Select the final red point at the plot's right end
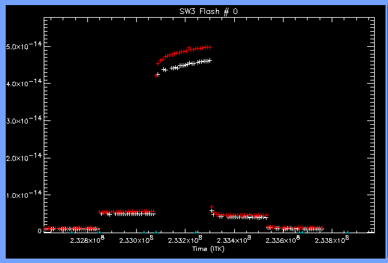The height and width of the screenshot is (263, 388). click(322, 228)
